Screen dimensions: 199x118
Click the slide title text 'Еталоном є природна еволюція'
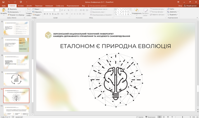(115, 46)
